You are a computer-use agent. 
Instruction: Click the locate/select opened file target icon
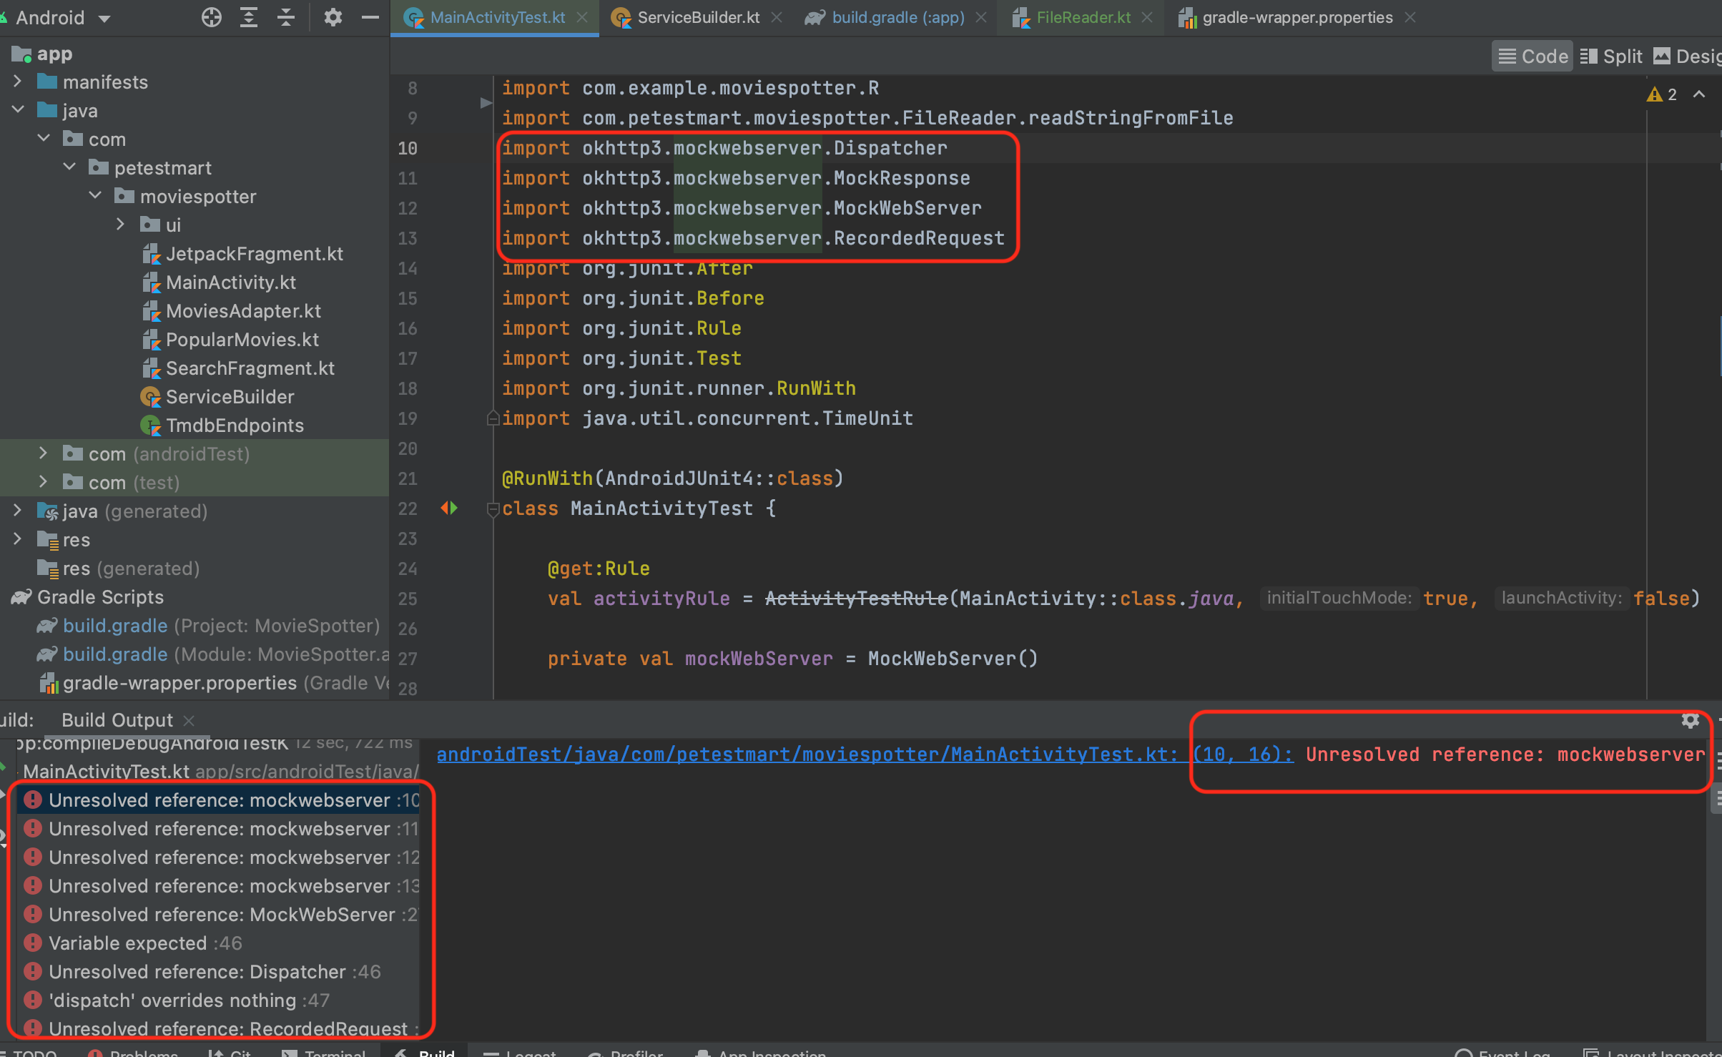click(211, 17)
